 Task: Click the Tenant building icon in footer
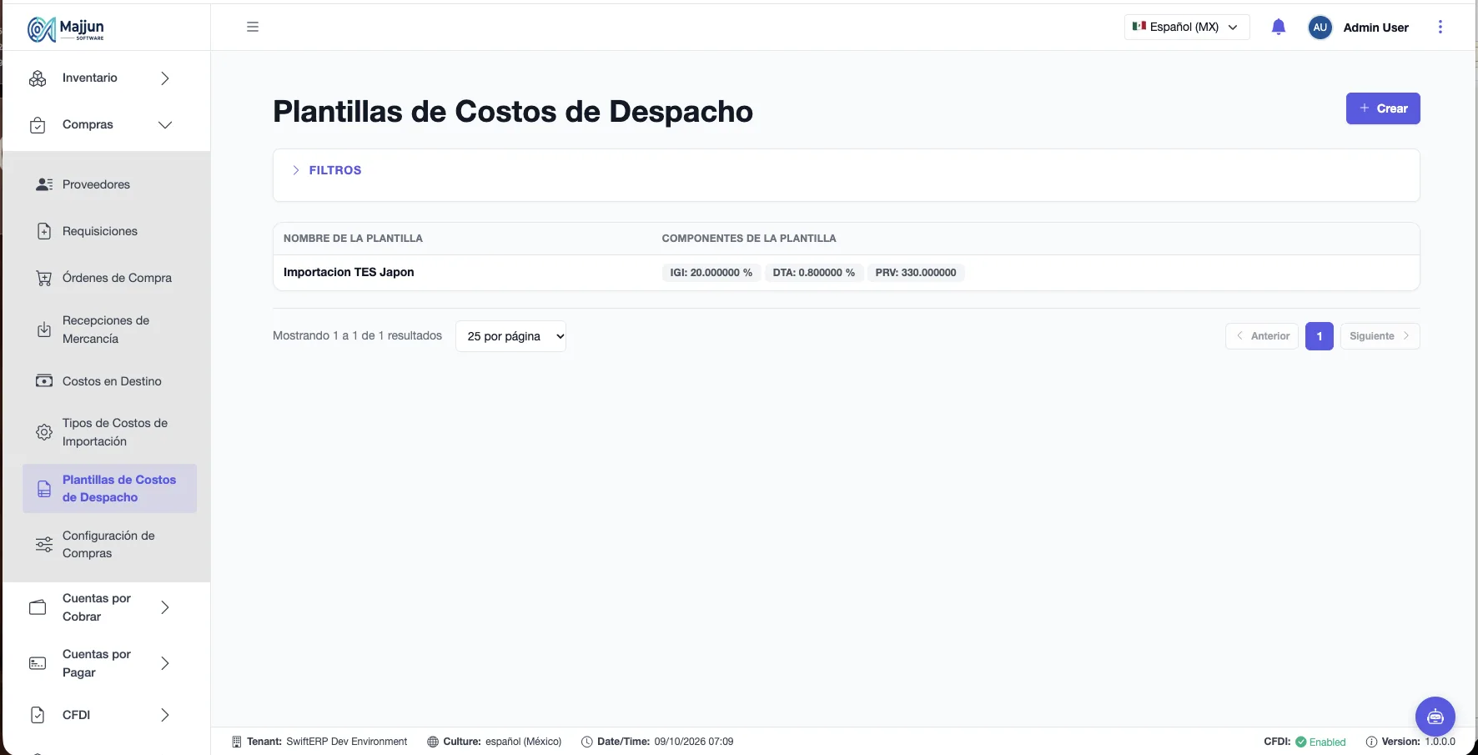[x=236, y=742]
